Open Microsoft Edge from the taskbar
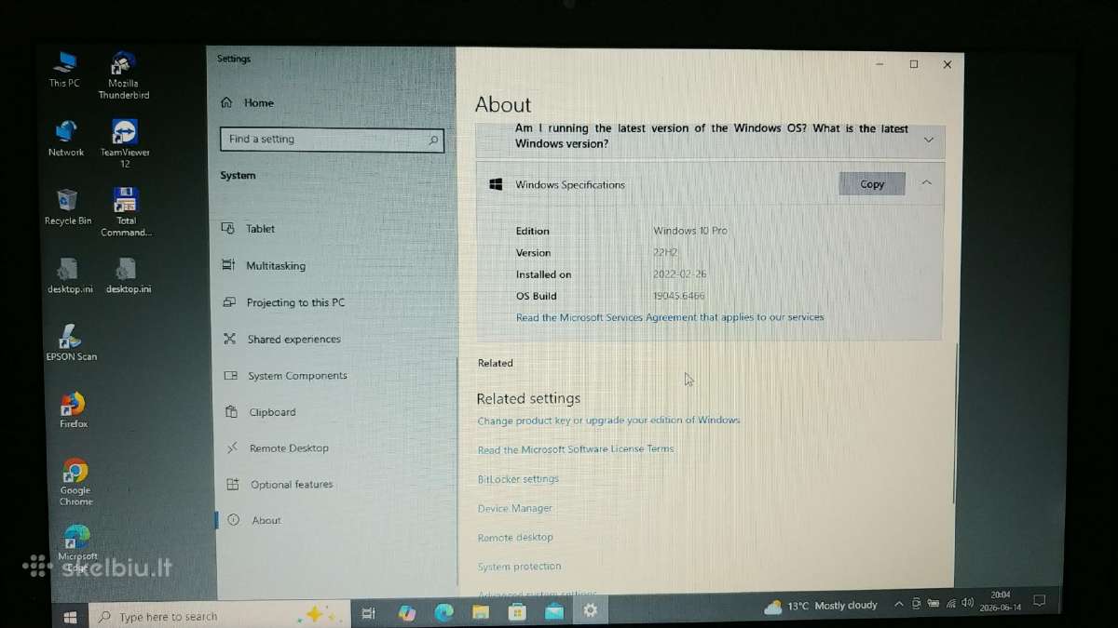 [443, 612]
